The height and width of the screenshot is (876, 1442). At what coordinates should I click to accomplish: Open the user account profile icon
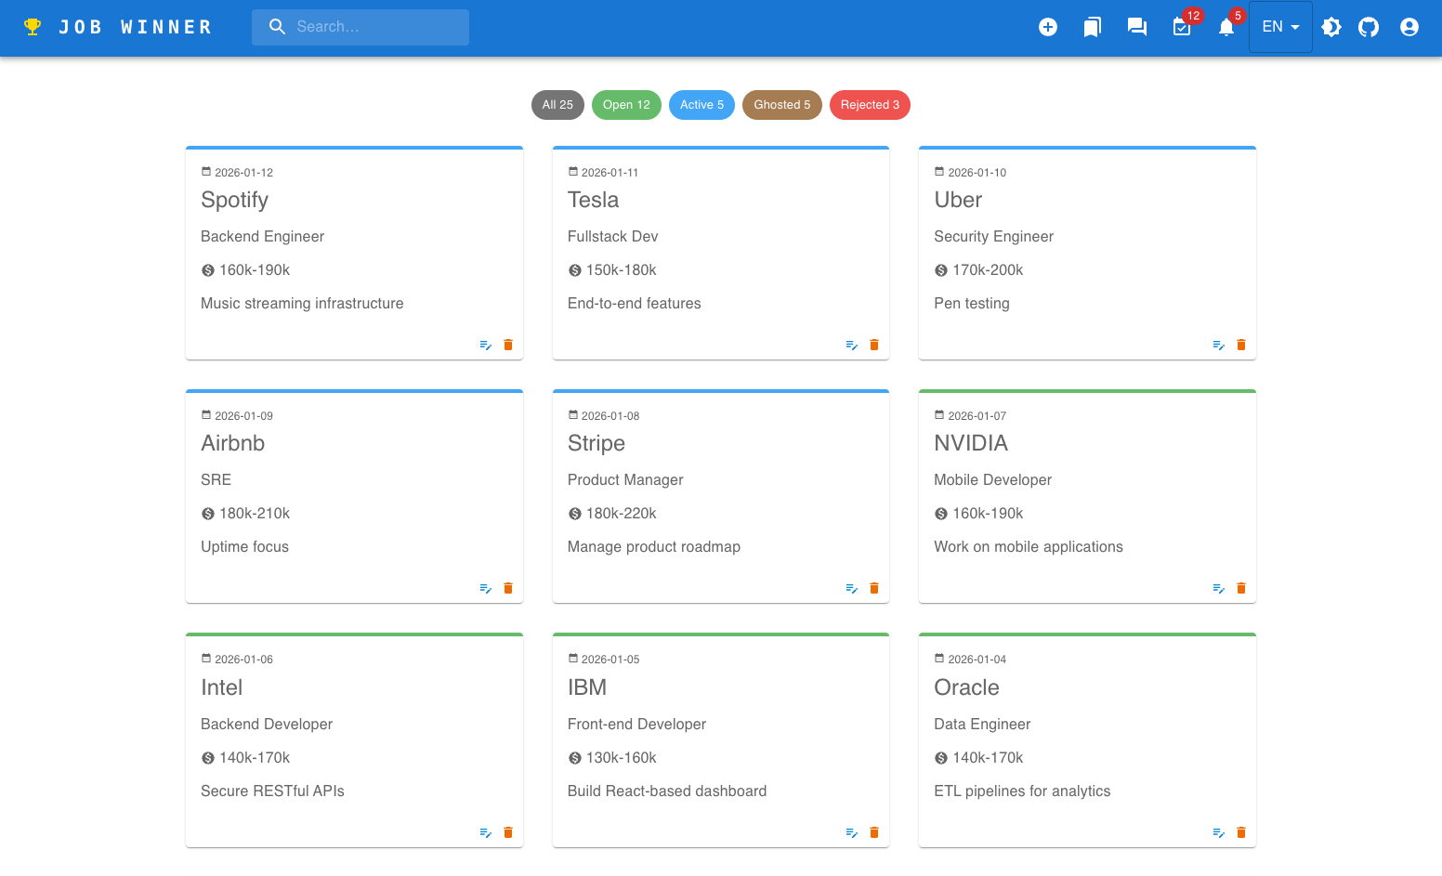(x=1409, y=27)
